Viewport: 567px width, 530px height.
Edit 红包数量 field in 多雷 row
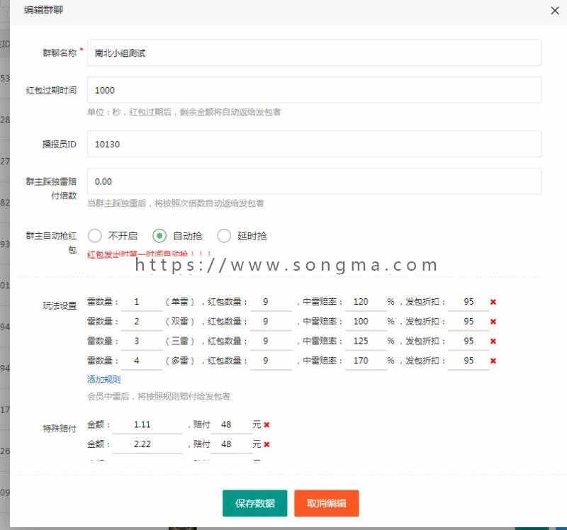(x=271, y=361)
